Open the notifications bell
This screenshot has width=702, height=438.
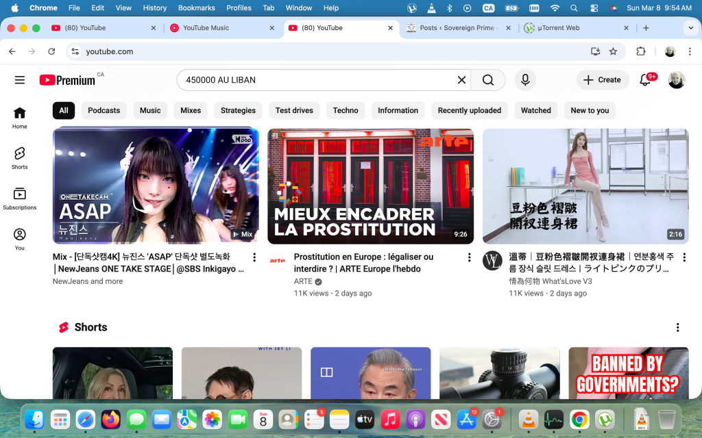pos(645,80)
